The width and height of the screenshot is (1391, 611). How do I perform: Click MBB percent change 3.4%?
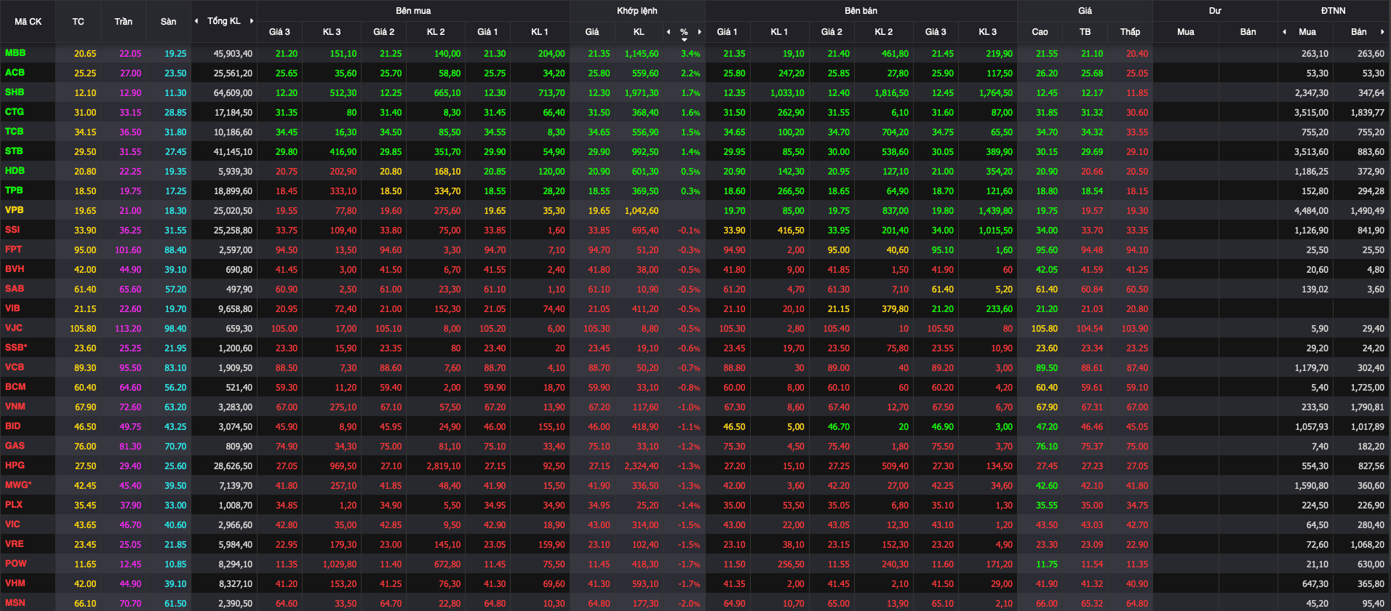click(690, 54)
